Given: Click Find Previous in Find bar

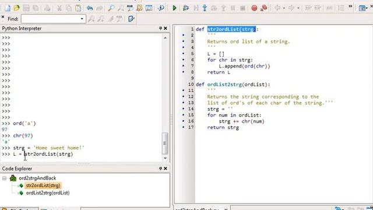Looking at the screenshot, I should click(101, 19).
